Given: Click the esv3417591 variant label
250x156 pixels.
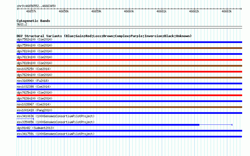Looking at the screenshot, I should (x=56, y=134).
